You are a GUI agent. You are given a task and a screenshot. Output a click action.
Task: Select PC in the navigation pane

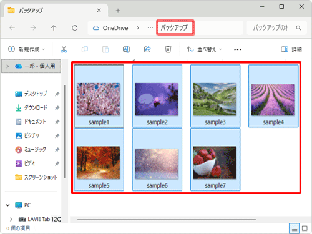(23, 205)
